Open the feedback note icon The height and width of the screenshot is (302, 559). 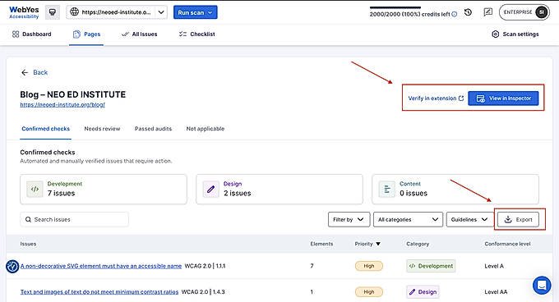click(x=487, y=12)
